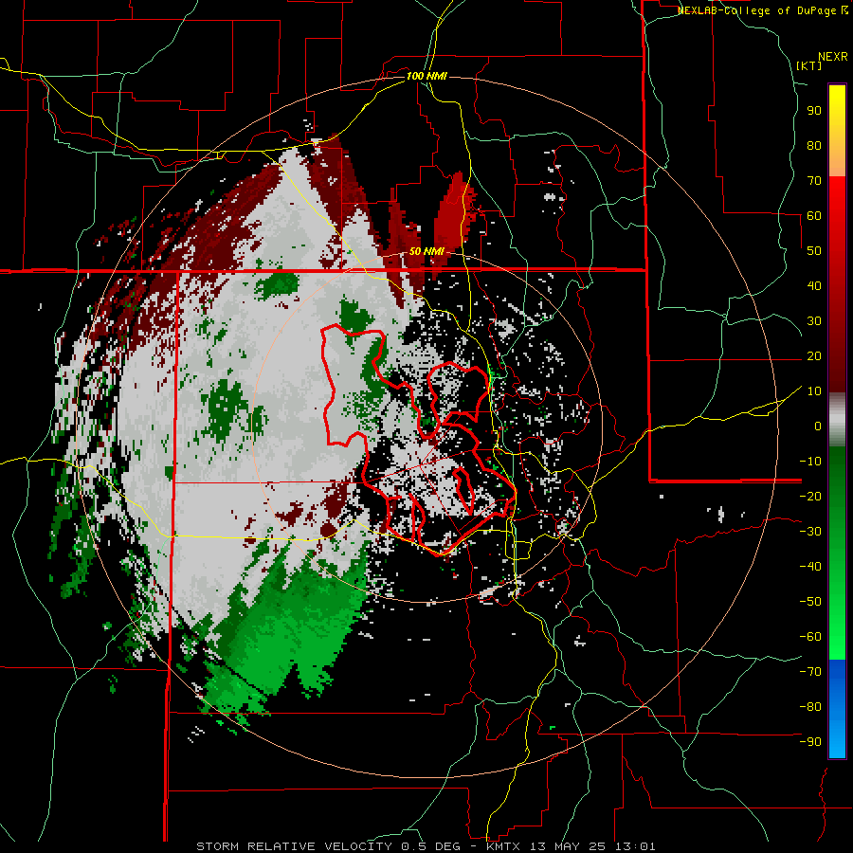
Task: Click the [KT] units label
Action: pyautogui.click(x=808, y=65)
